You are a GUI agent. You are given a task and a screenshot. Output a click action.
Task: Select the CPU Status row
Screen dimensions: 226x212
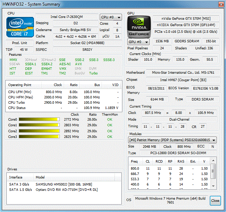(64, 108)
